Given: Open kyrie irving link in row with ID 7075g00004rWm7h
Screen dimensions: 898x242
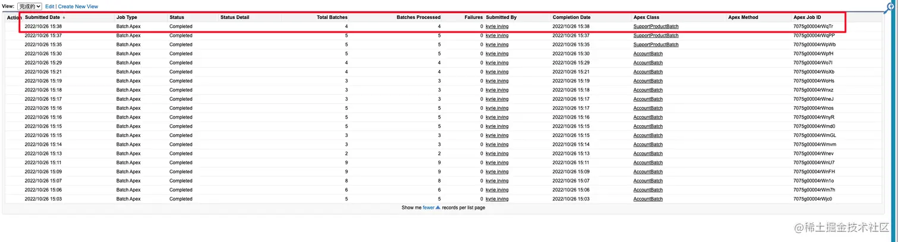Looking at the screenshot, I should coord(497,190).
